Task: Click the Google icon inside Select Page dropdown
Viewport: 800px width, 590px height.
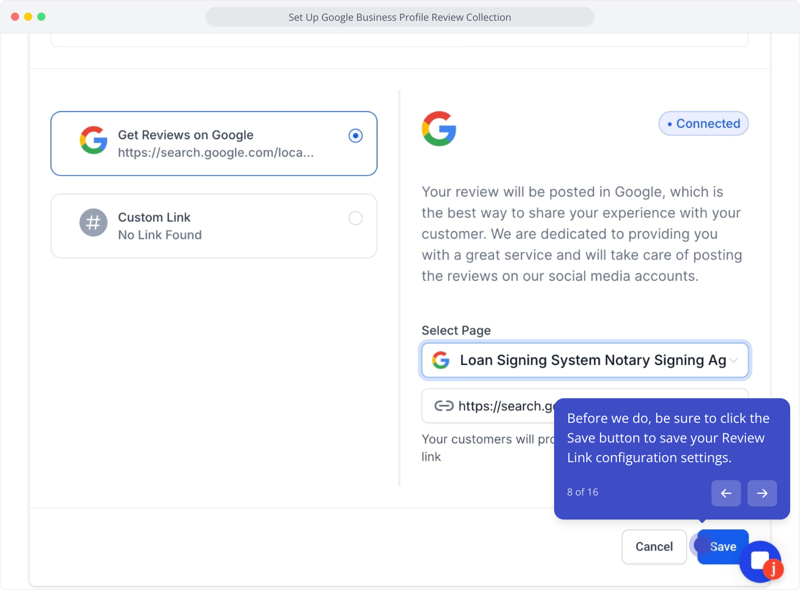Action: coord(441,360)
